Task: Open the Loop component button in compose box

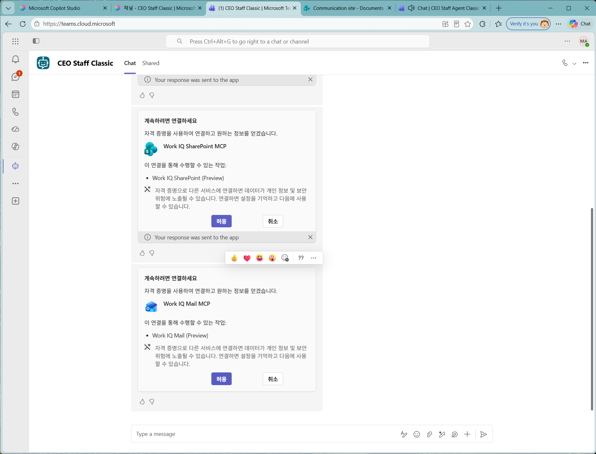Action: (x=454, y=434)
